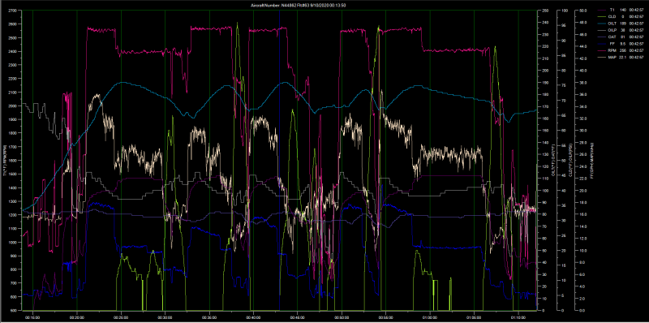Click the OILT value 189 in legend
The width and height of the screenshot is (649, 323).
coord(623,24)
